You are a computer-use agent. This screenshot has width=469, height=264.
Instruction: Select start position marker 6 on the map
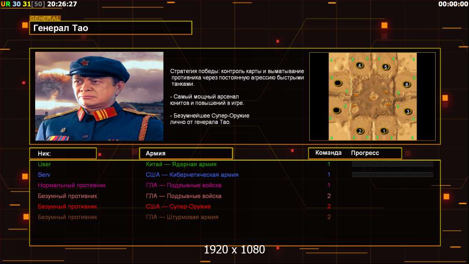[407, 84]
